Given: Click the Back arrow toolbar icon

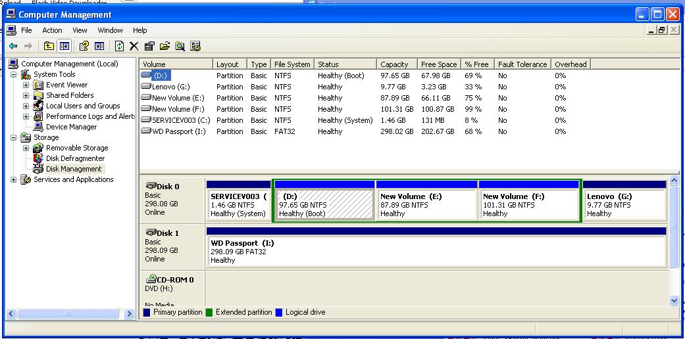Looking at the screenshot, I should click(13, 46).
